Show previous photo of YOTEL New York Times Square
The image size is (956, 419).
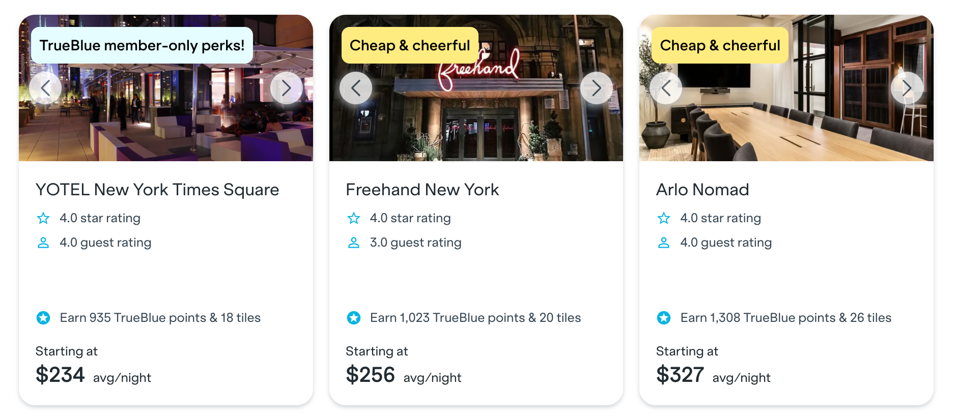(45, 87)
